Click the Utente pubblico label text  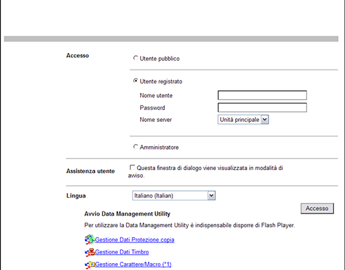pos(159,59)
